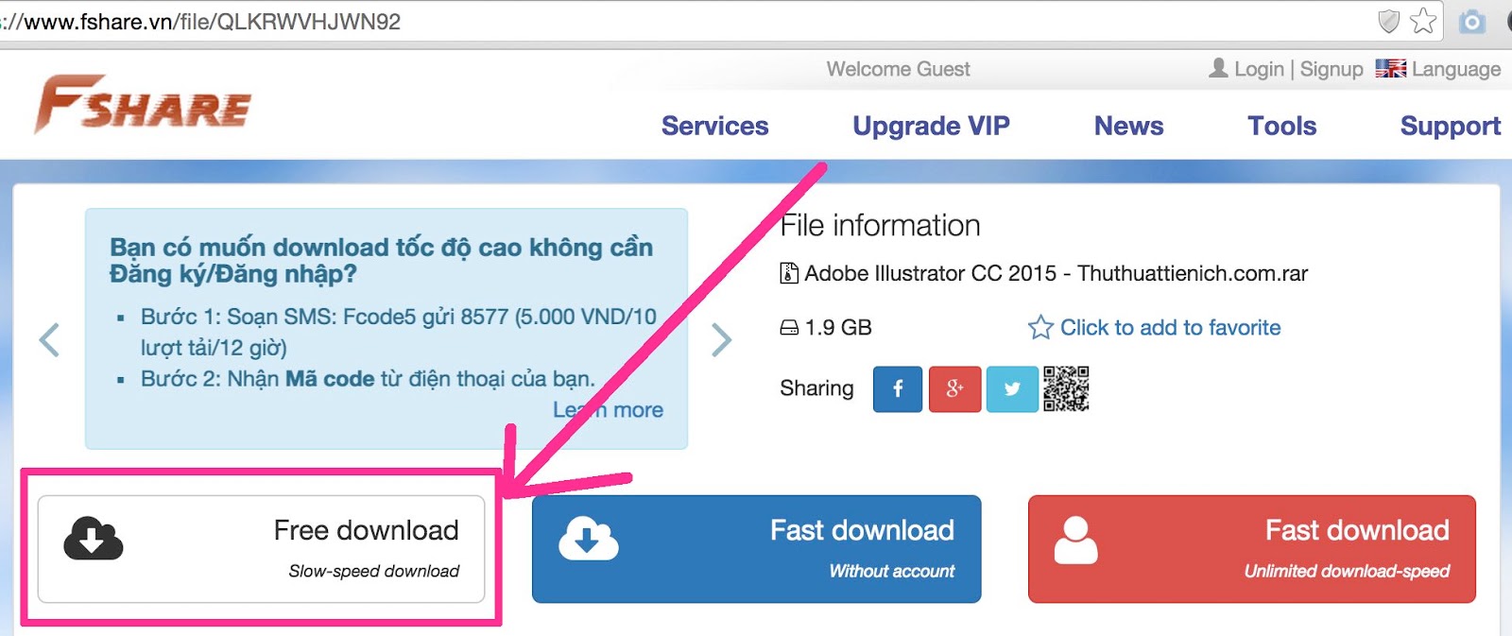Click the 'Sharing' label
The height and width of the screenshot is (636, 1512).
coord(816,388)
